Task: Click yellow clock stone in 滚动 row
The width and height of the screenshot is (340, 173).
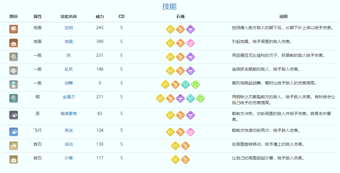Action: (x=175, y=146)
